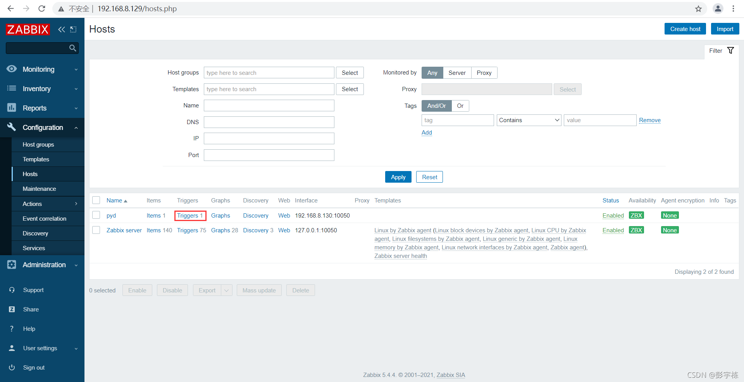Choose And/Or tag evaluation
744x382 pixels.
tap(437, 105)
